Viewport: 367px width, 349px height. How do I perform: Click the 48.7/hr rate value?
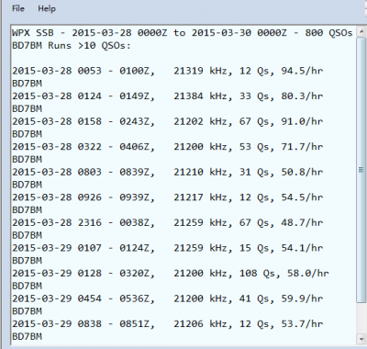(x=302, y=222)
